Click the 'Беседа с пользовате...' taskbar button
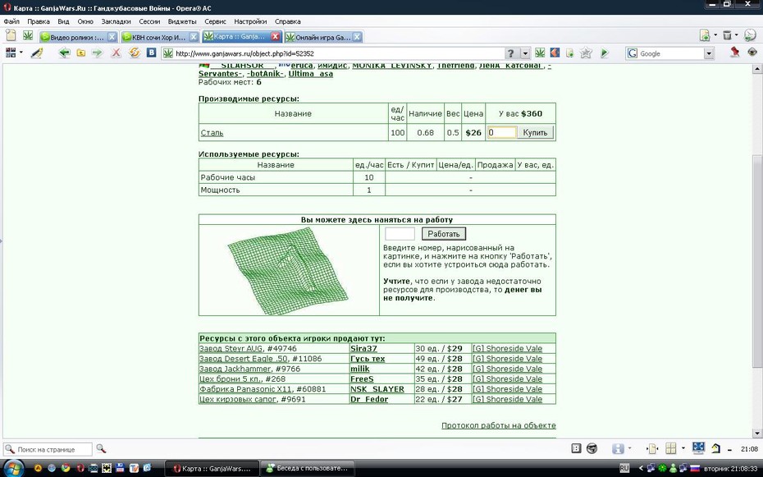The height and width of the screenshot is (477, 763). pyautogui.click(x=308, y=468)
